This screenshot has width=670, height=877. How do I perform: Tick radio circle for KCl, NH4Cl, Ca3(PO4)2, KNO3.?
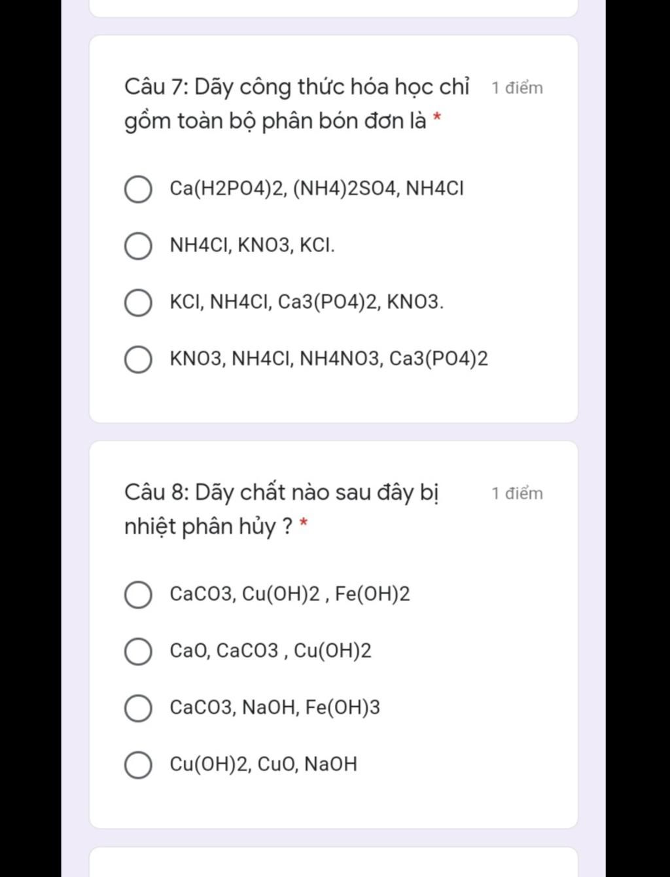pyautogui.click(x=138, y=303)
